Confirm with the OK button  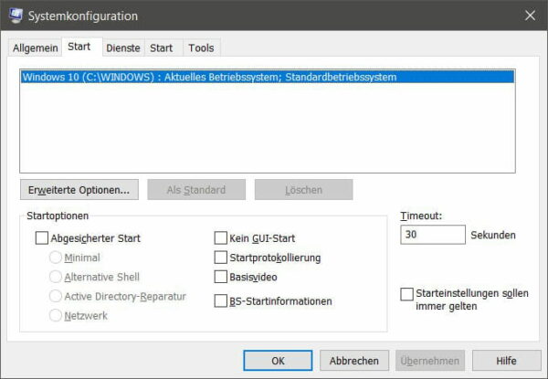pyautogui.click(x=278, y=361)
